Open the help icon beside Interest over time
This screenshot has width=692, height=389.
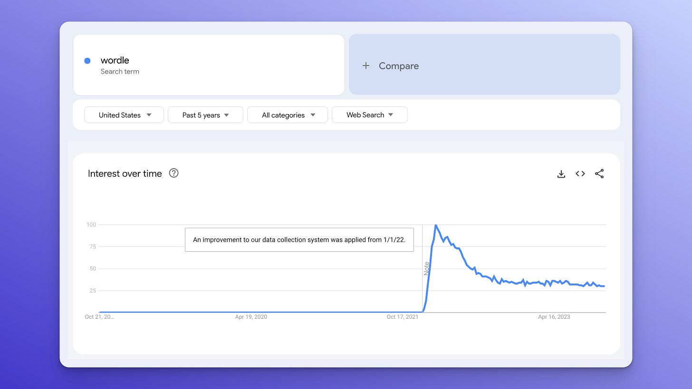coord(174,173)
